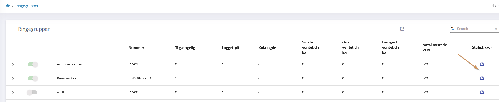Expand the Administration row

coord(13,64)
